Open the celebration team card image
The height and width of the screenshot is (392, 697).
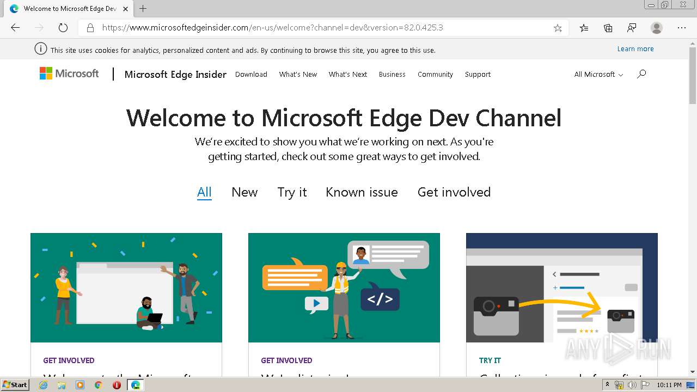(x=126, y=287)
